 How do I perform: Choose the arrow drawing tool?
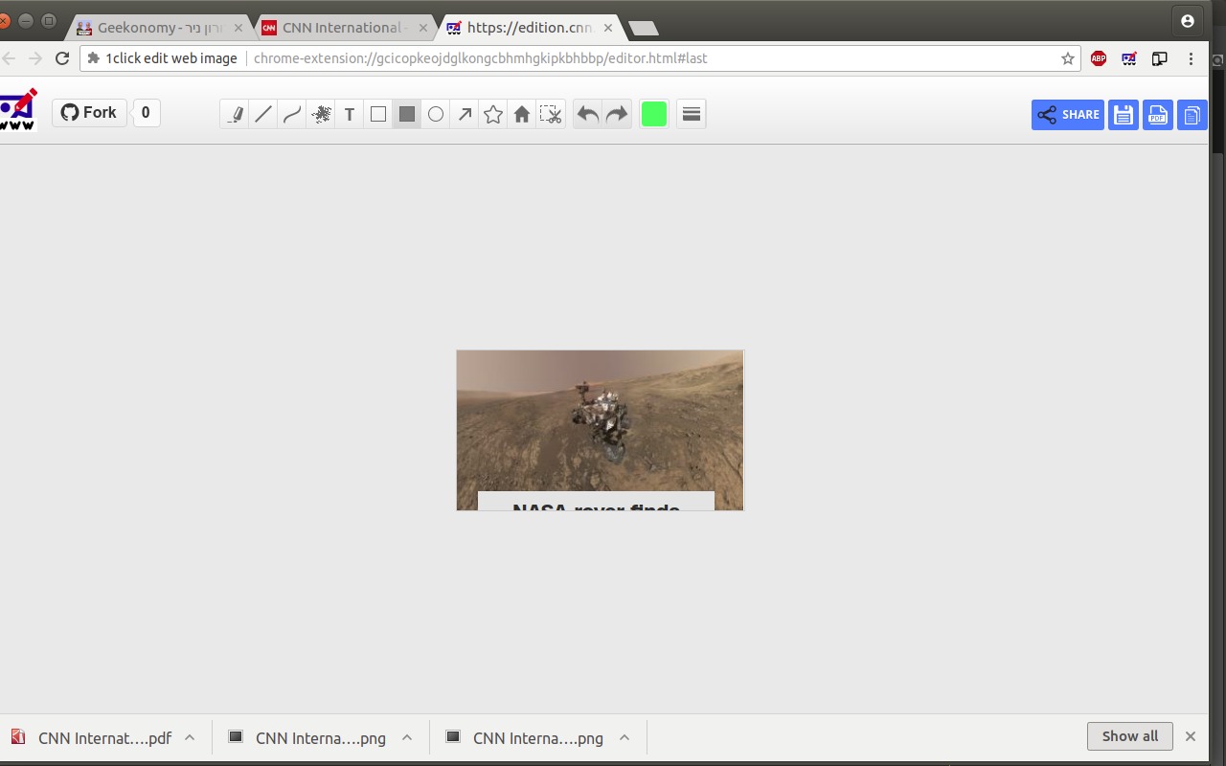(465, 115)
